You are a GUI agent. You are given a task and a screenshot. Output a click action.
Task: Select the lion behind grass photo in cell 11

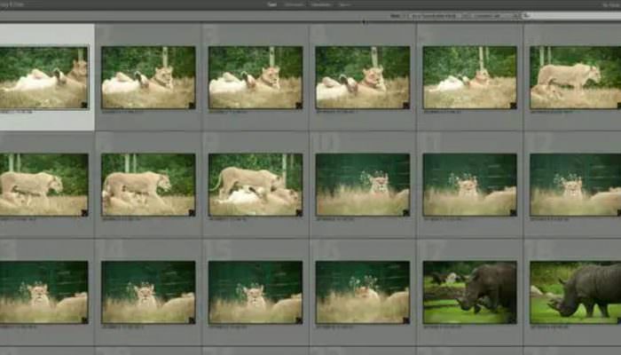coord(469,185)
